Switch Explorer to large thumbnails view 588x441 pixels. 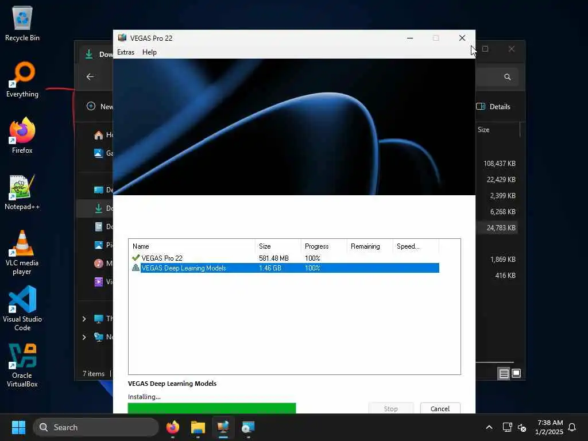[x=516, y=373]
